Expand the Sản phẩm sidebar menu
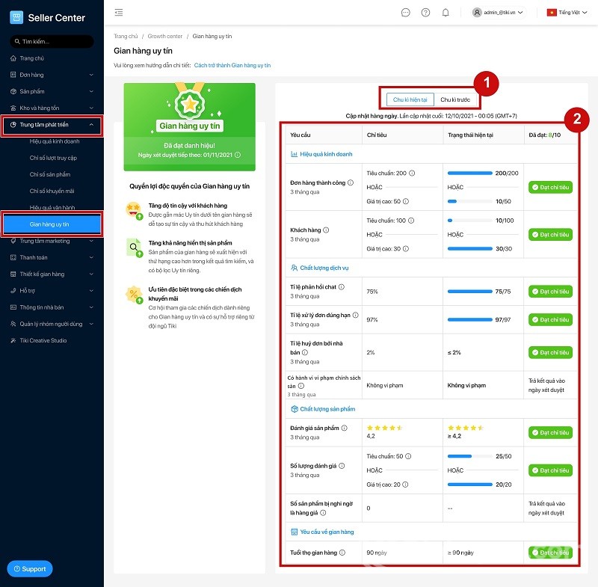The height and width of the screenshot is (587, 598). 91,91
